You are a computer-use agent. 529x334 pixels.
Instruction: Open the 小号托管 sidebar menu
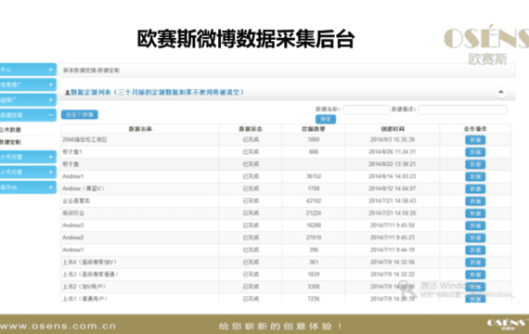tap(28, 172)
